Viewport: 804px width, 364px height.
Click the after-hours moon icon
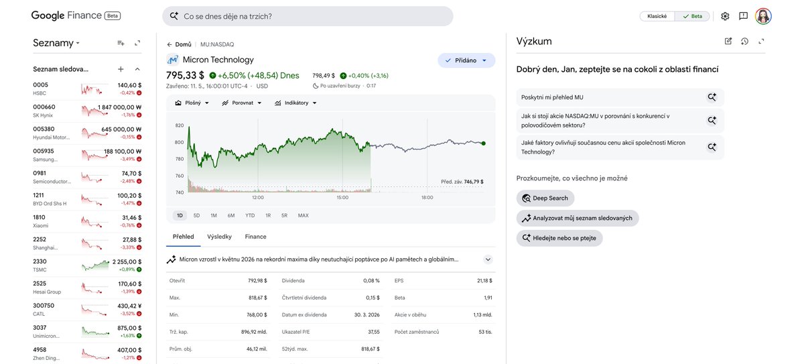316,86
